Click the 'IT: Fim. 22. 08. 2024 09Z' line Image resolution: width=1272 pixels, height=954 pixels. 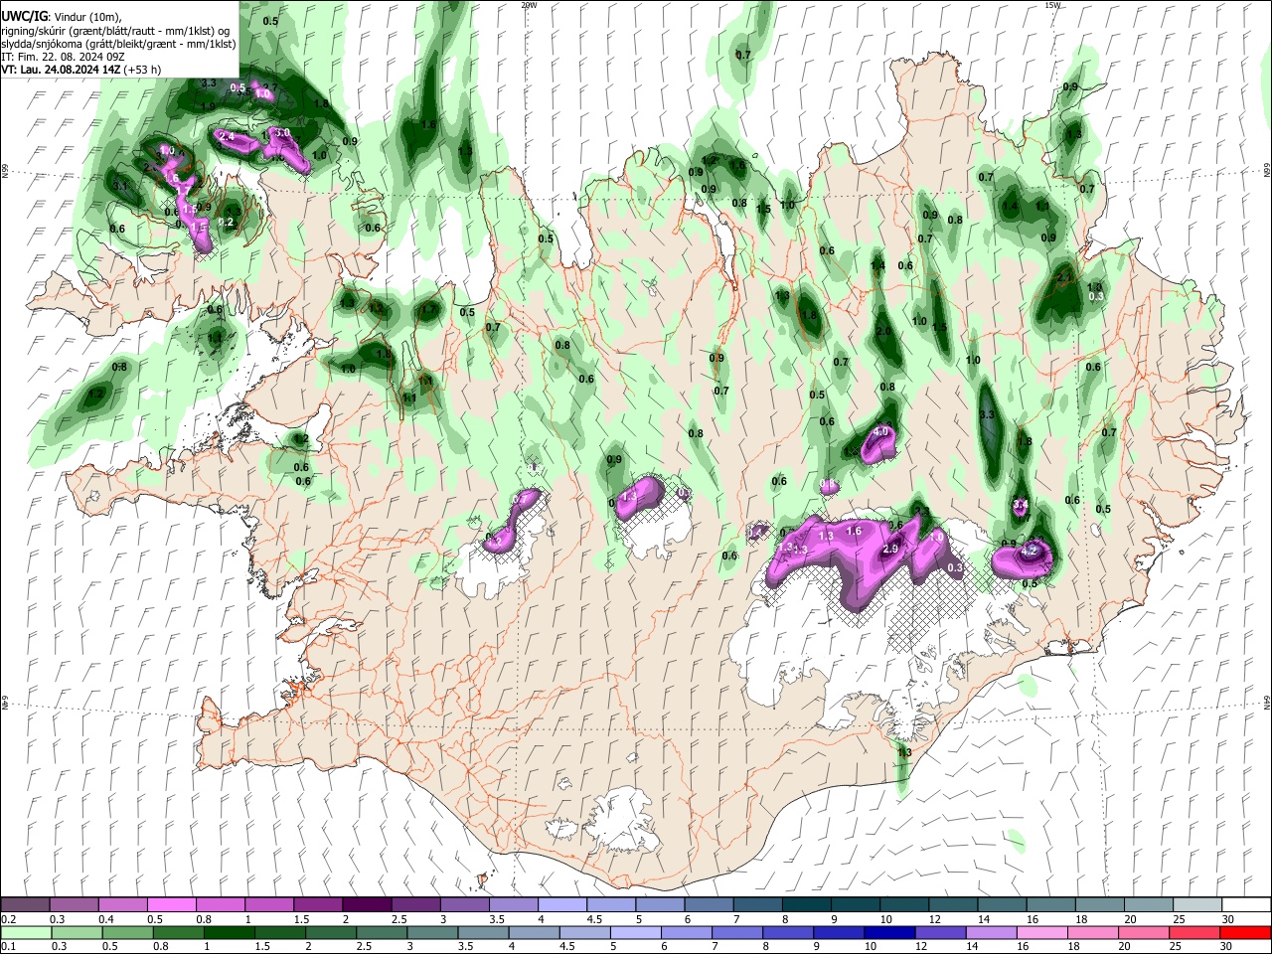[x=64, y=57]
